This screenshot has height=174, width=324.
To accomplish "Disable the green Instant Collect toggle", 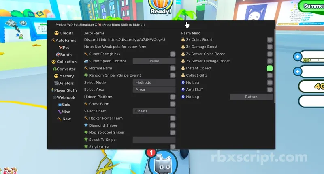I will (270, 68).
